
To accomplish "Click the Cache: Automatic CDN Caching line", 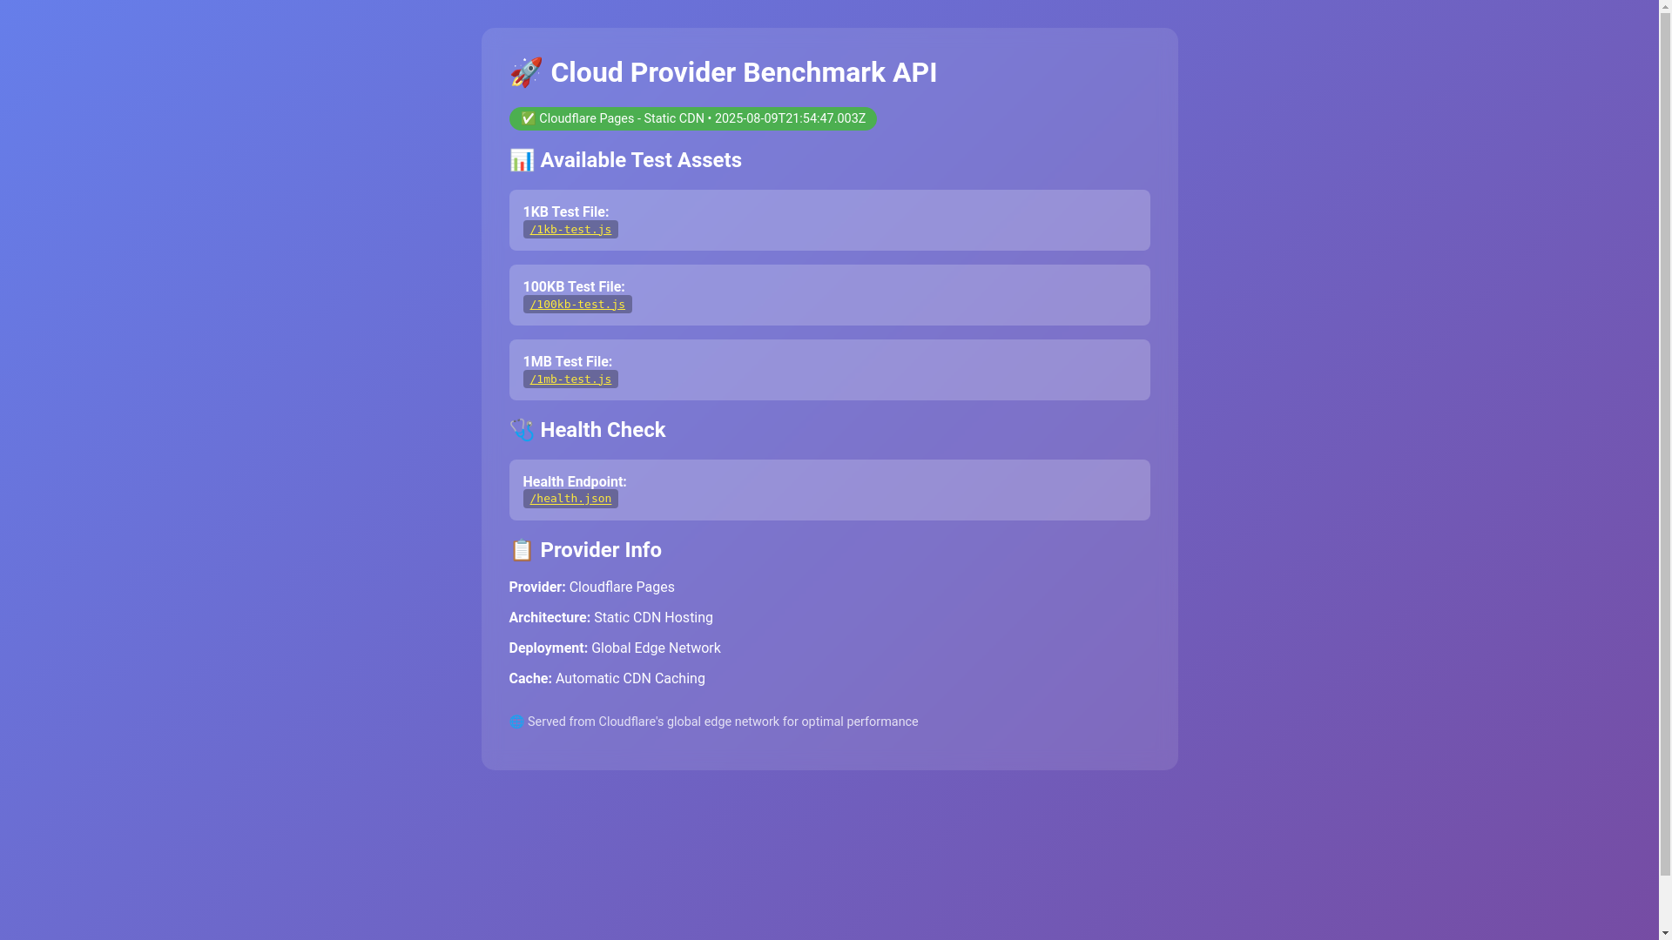I will (x=607, y=679).
